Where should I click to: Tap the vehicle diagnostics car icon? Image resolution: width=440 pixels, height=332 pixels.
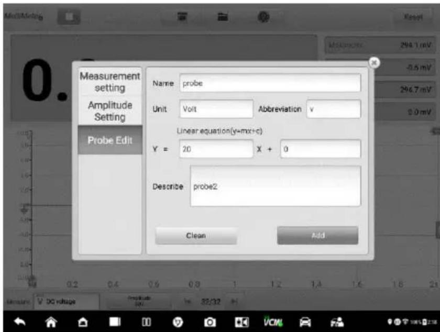tap(305, 322)
